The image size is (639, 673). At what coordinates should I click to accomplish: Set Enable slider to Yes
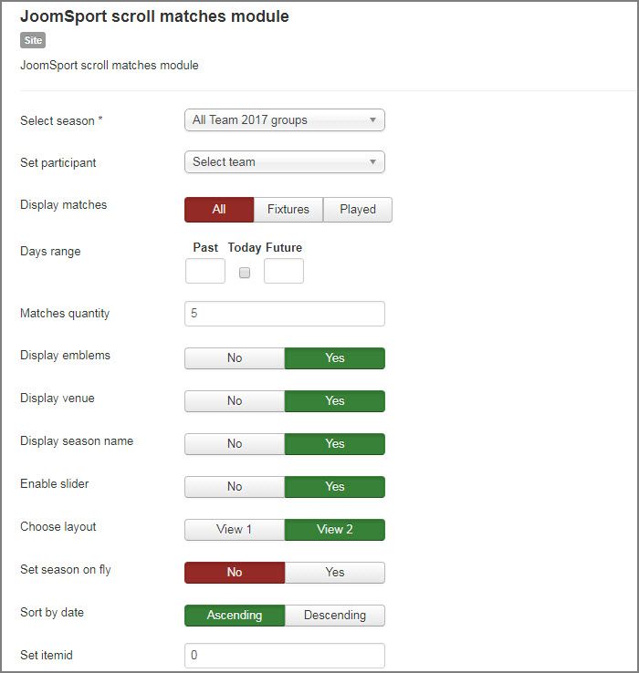[335, 487]
